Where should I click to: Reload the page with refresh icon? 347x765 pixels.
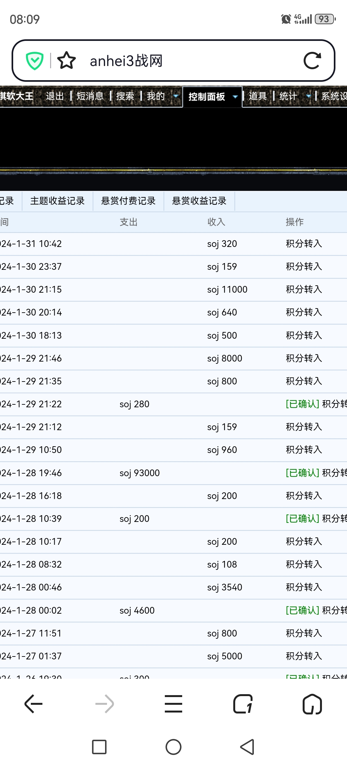(x=312, y=61)
